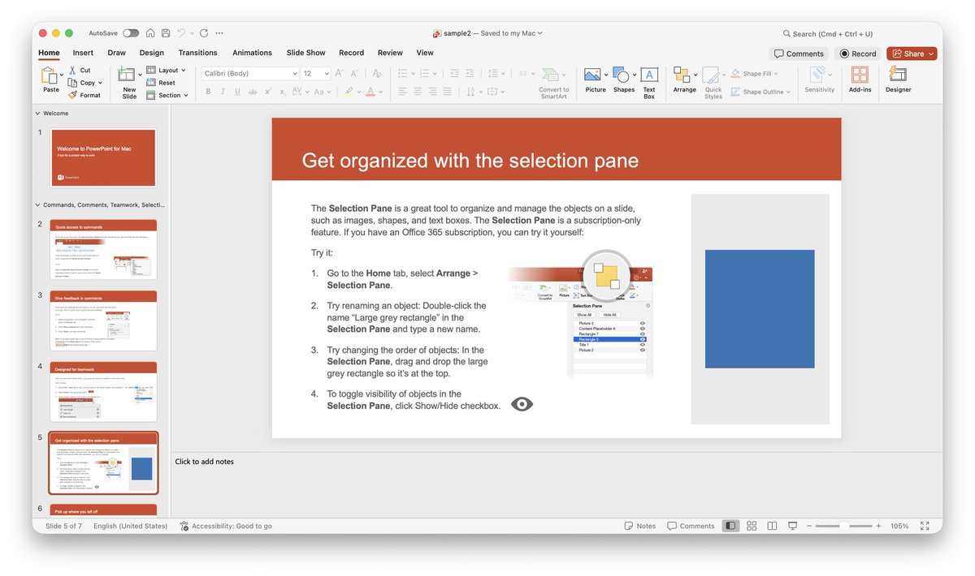Click the Format painter icon
This screenshot has height=576, width=975.
tap(72, 95)
